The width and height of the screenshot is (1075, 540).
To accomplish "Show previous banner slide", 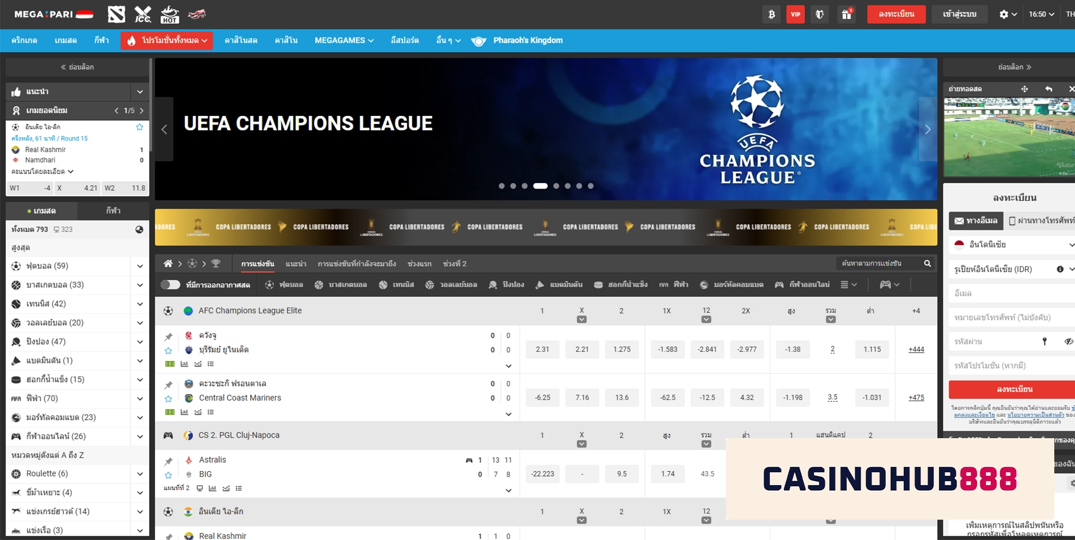I will (x=164, y=129).
